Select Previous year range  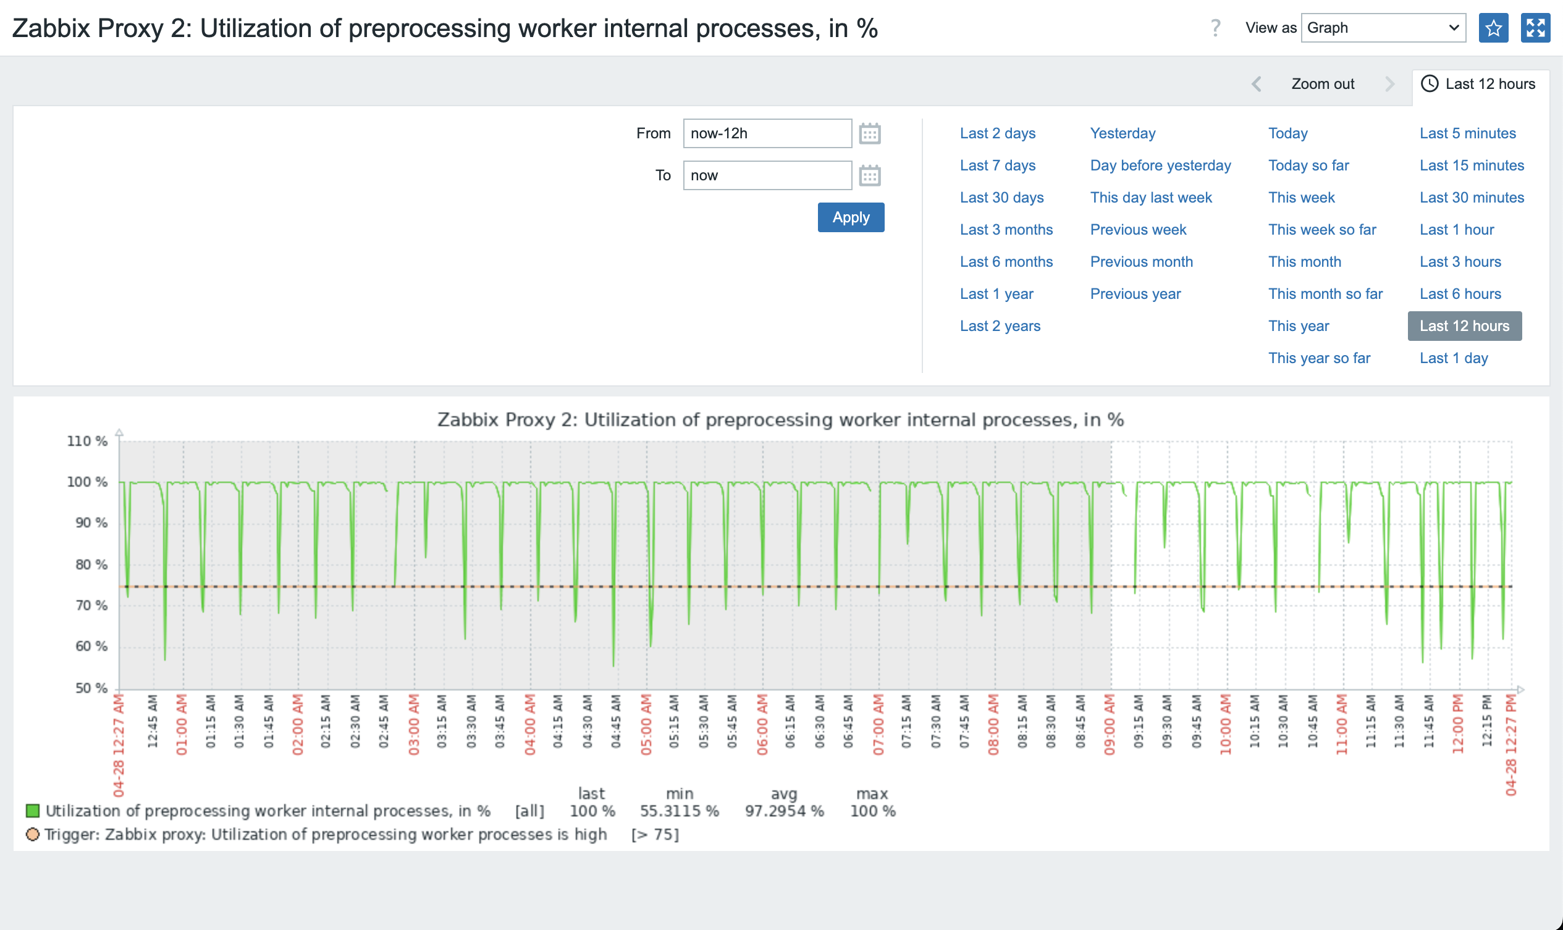(1135, 294)
